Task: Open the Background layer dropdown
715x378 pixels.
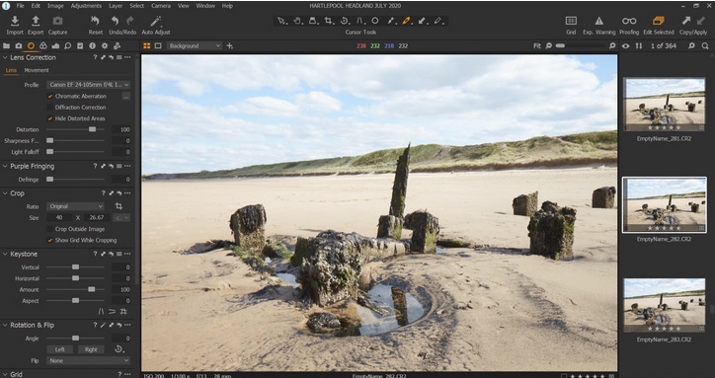Action: pos(195,45)
